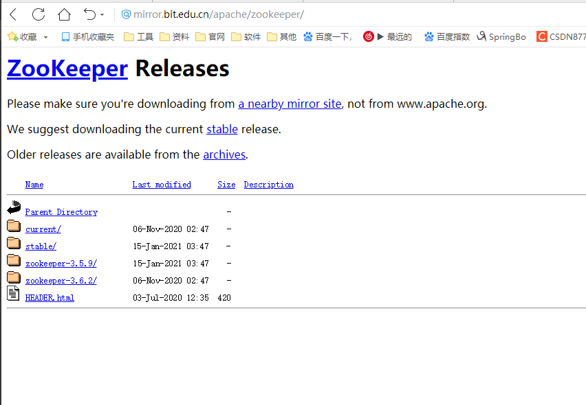586x405 pixels.
Task: Open the 软件 bookmark folder
Action: [246, 36]
